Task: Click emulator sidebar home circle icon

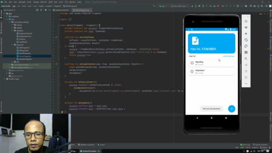Action: coord(246,71)
